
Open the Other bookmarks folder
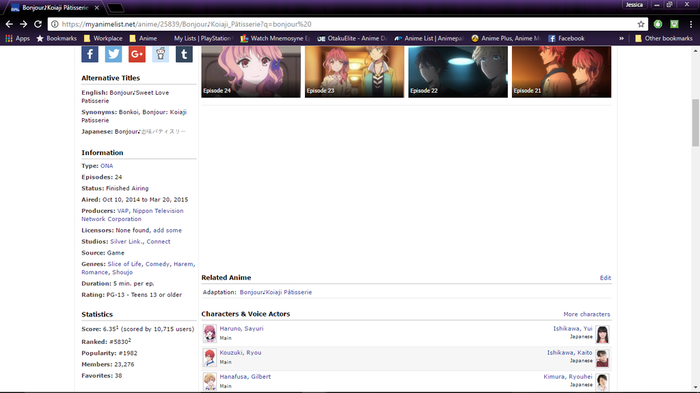click(664, 38)
